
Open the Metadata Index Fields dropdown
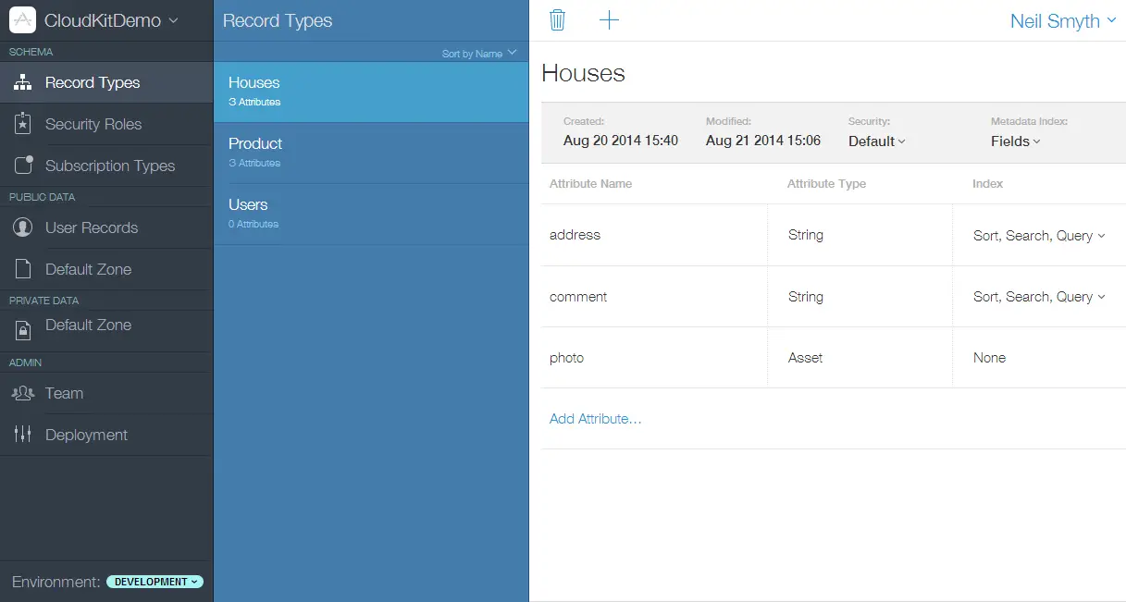1015,141
